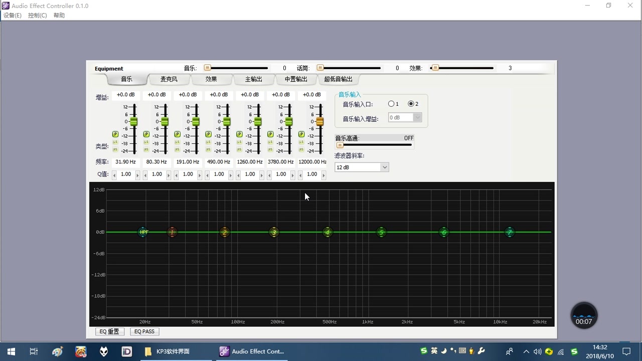The height and width of the screenshot is (361, 642).
Task: Open the 设备(E) menu
Action: 13,16
